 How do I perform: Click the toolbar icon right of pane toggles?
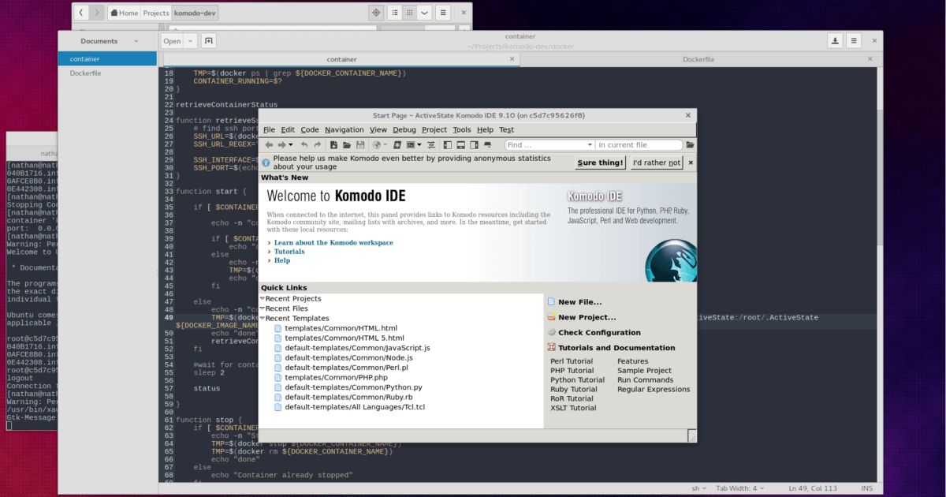point(487,145)
